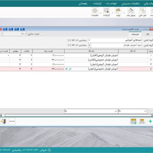Delete the highlighted row via trash icon
The width and height of the screenshot is (153, 153).
[x=151, y=69]
